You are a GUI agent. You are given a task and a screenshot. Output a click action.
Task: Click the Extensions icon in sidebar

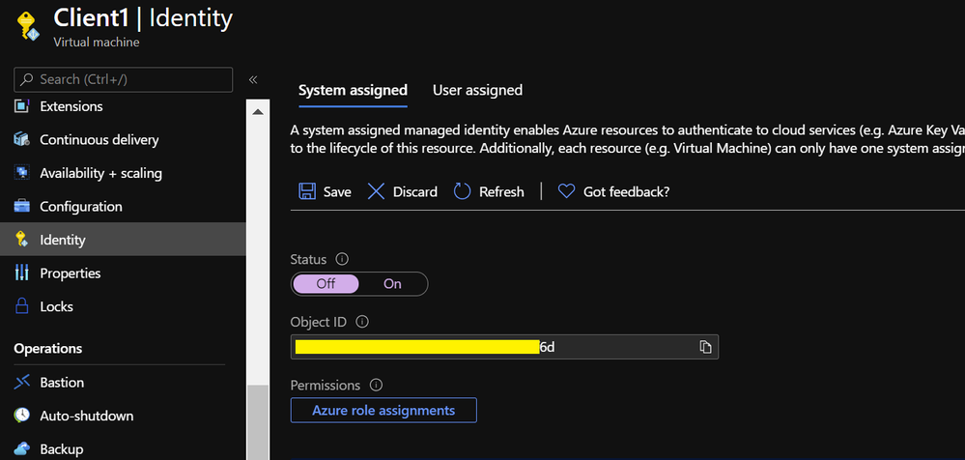(21, 106)
